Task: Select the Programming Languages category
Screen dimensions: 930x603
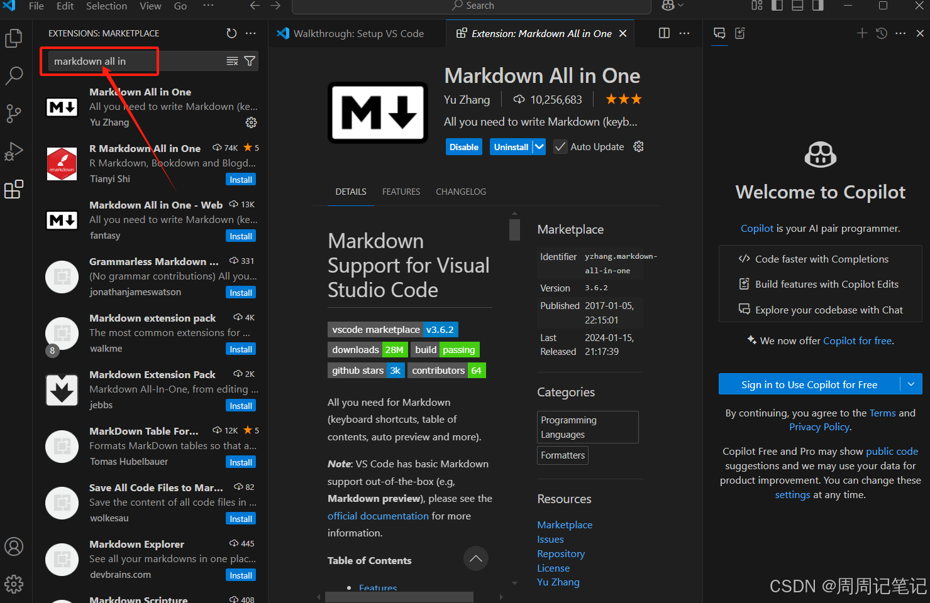Action: click(588, 427)
